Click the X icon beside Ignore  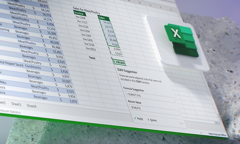148,120
